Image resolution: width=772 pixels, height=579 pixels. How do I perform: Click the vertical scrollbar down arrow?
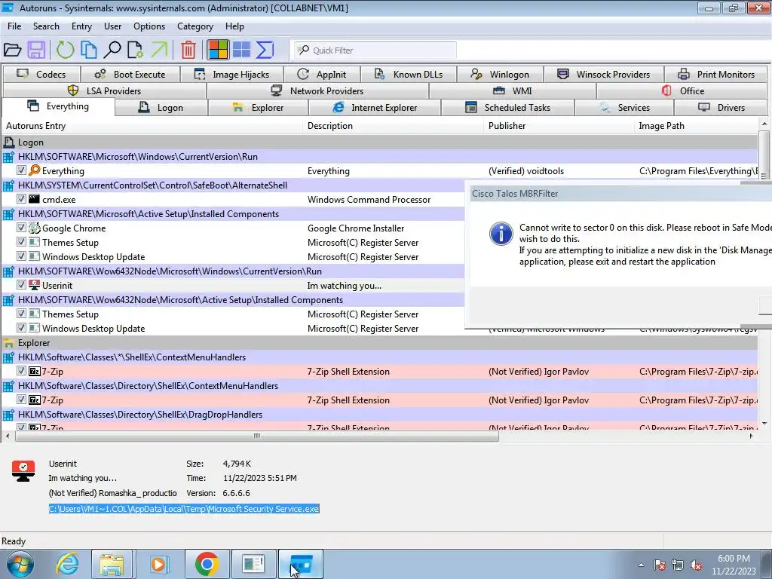pos(764,424)
